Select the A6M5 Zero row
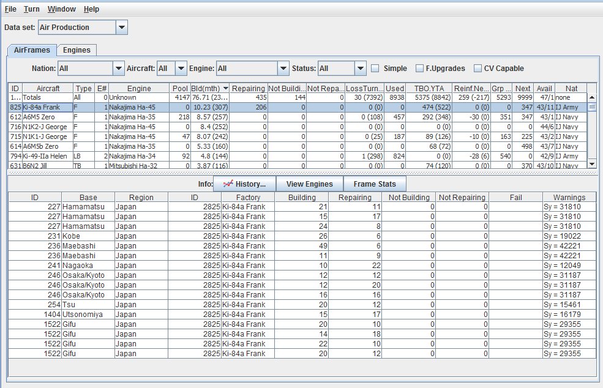Viewport: 603px width, 388px height. pyautogui.click(x=298, y=117)
